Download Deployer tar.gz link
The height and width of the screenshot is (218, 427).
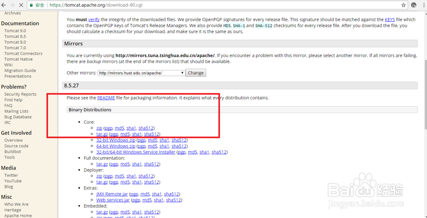tap(102, 182)
